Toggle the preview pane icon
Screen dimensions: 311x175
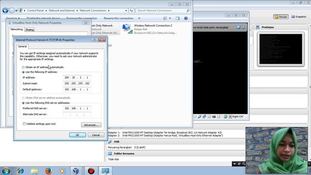coord(177,18)
